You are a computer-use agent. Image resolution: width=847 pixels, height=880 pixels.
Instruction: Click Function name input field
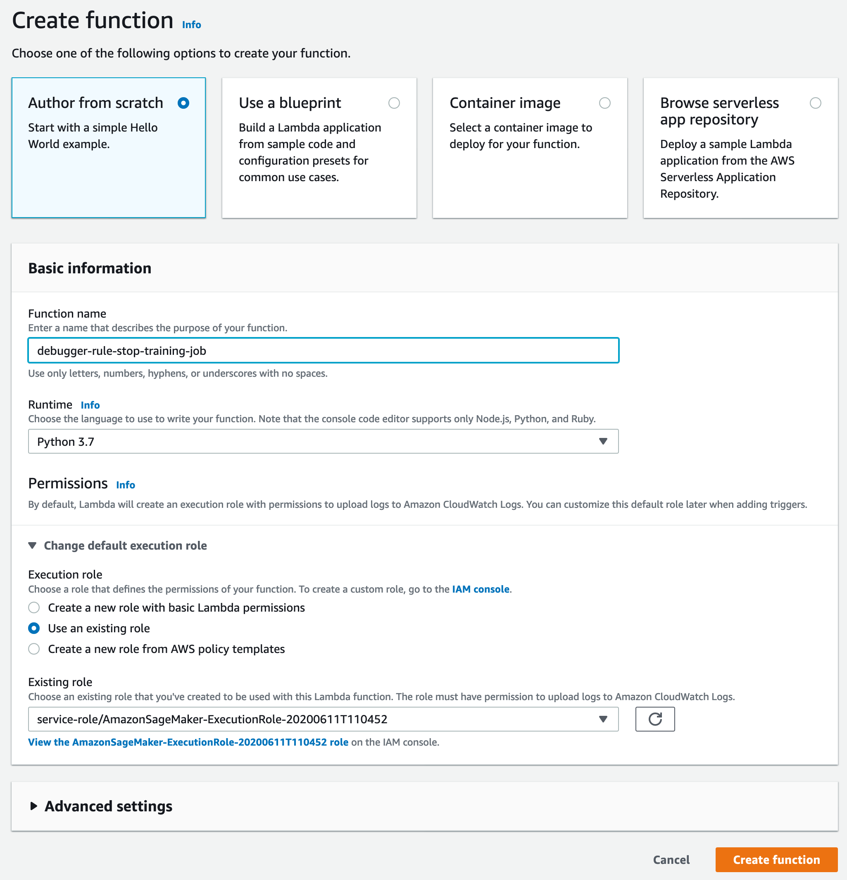click(323, 350)
